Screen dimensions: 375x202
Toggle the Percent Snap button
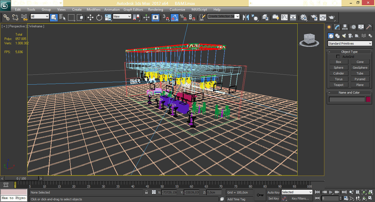(183, 18)
